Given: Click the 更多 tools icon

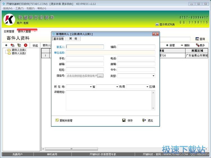Looking at the screenshot, I should 197,45.
